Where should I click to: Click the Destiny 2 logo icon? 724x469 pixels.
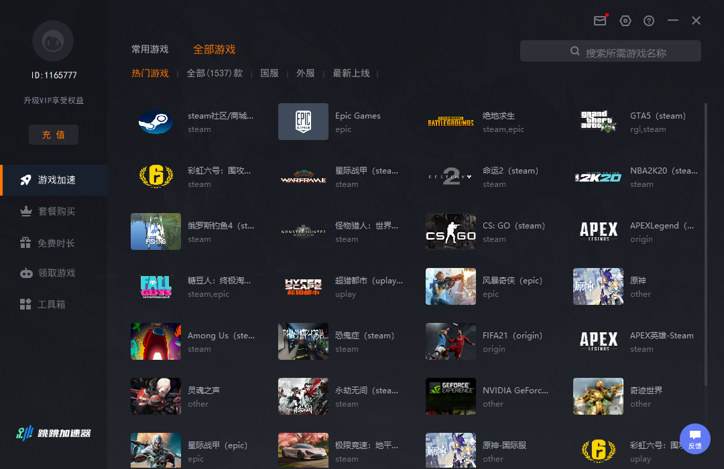pos(450,176)
